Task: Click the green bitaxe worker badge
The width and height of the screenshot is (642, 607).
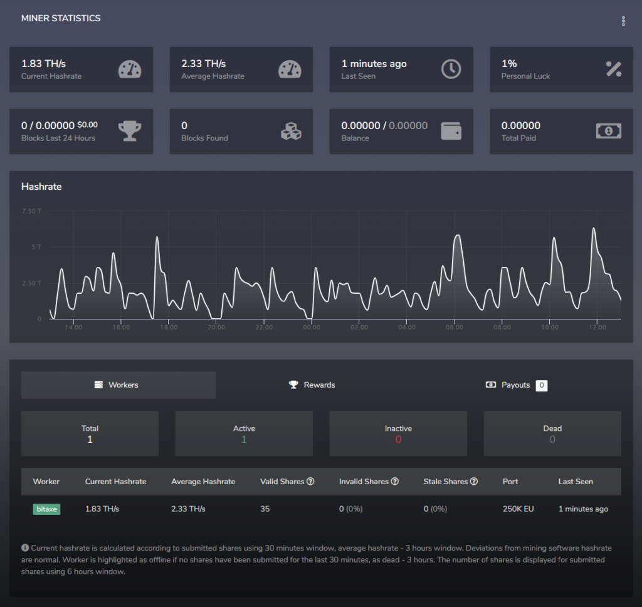Action: [46, 509]
